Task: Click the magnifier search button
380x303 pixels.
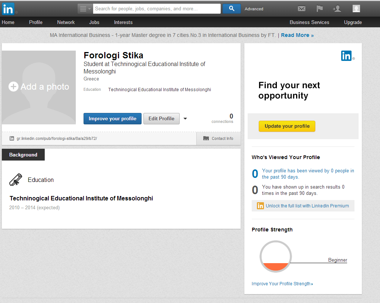Action: tap(232, 9)
